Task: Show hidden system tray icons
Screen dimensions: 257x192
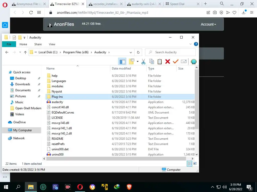Action: pos(212,187)
